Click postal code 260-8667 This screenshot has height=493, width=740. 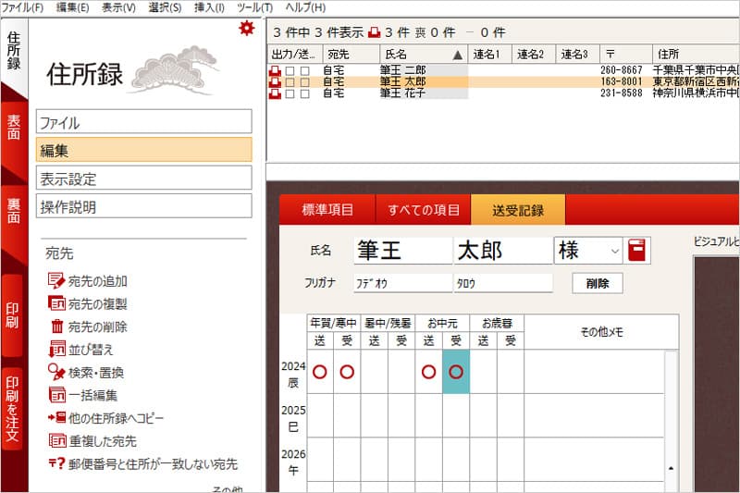622,70
